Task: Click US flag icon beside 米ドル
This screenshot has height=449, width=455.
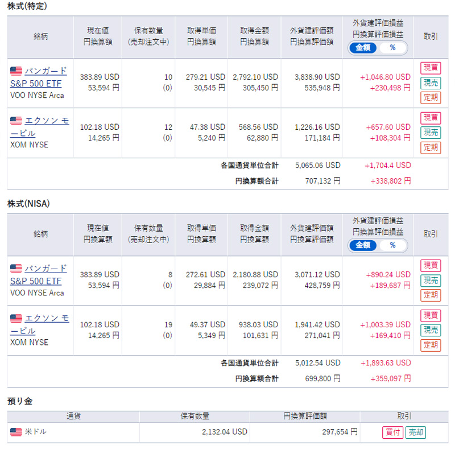Action: pos(16,432)
